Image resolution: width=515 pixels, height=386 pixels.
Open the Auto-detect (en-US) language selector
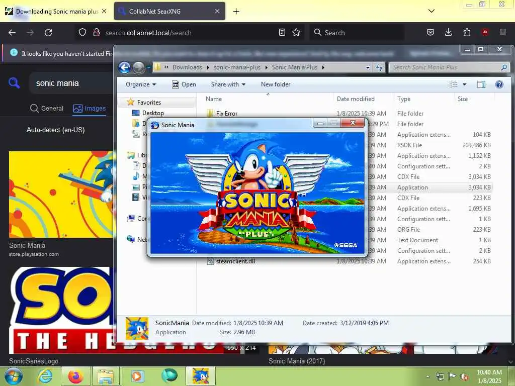point(55,130)
